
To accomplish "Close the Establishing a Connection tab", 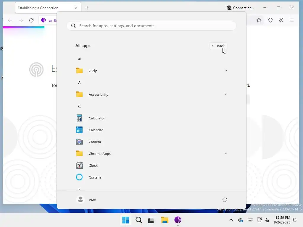I will point(76,8).
